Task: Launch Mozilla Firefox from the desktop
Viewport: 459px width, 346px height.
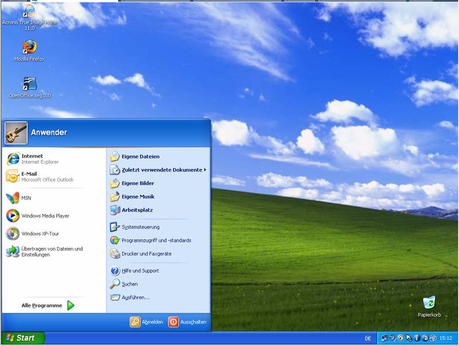Action: (30, 50)
